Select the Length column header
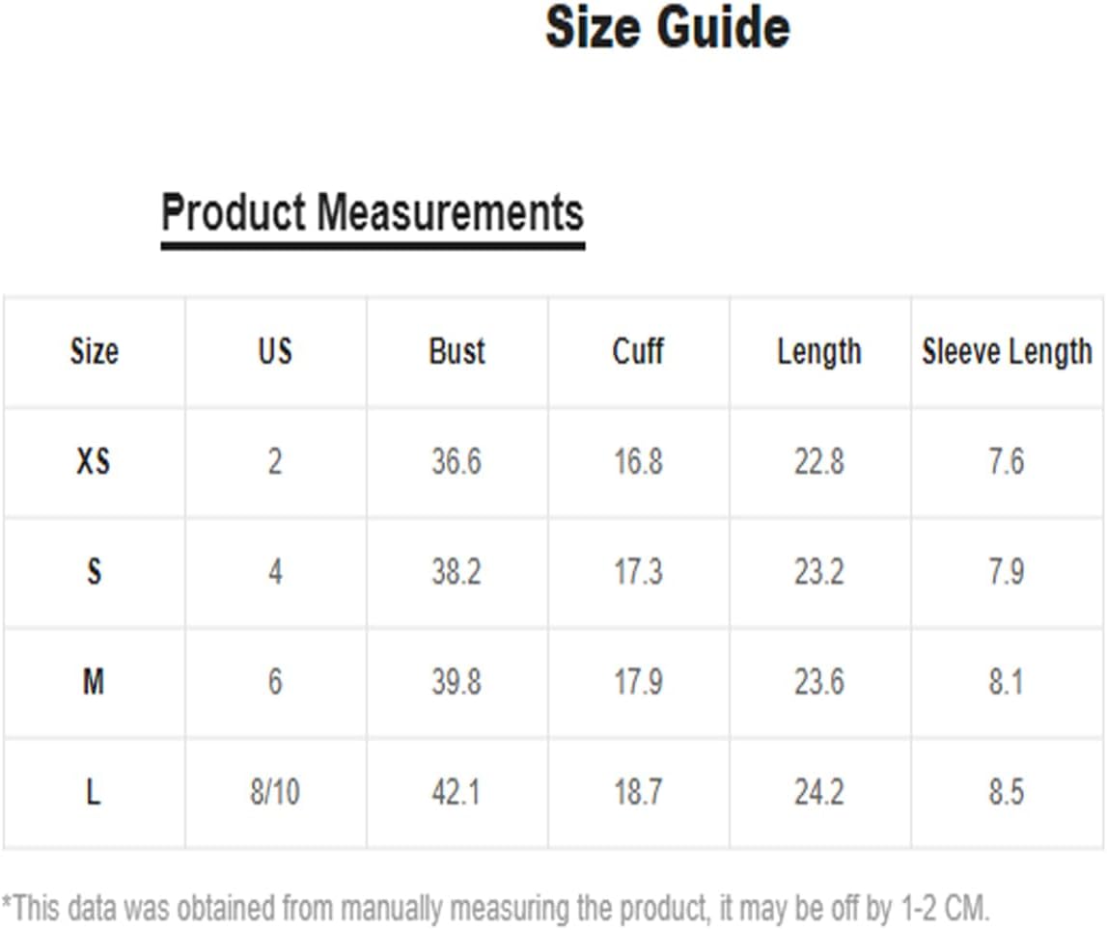1107x930 pixels. 819,351
